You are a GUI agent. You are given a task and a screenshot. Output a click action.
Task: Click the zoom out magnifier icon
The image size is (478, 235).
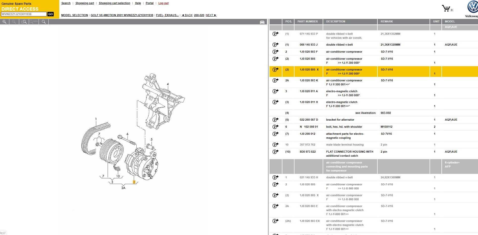point(14,22)
